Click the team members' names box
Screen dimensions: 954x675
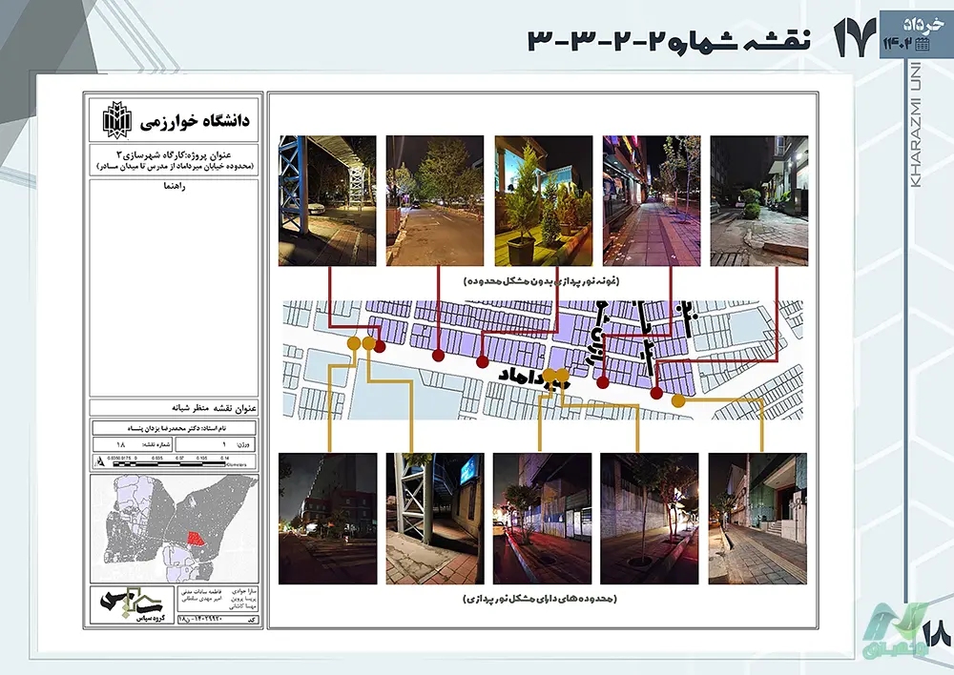218,599
